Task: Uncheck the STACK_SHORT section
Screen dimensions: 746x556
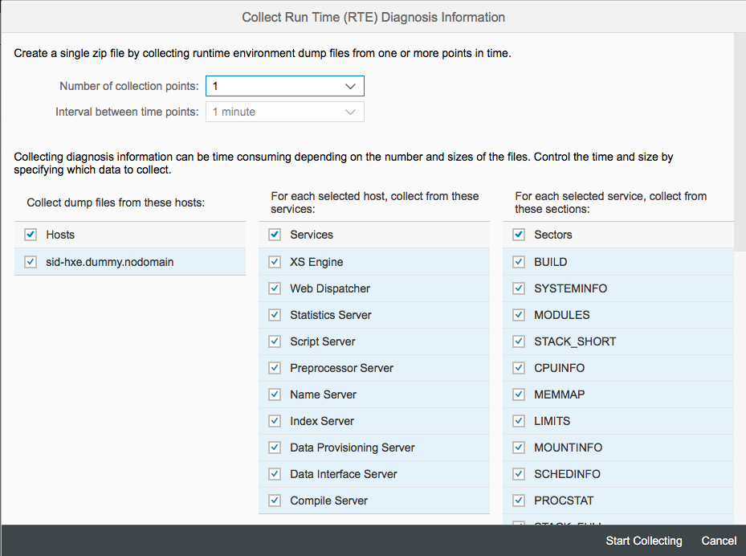Action: tap(519, 341)
